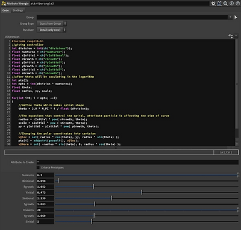Screen dimensions: 241x230
Task: Click the Ygrowth parameter label
Action: point(29,216)
